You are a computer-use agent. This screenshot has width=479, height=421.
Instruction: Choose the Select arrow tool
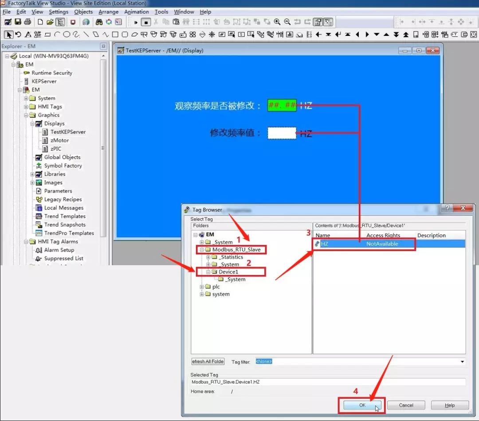9,35
